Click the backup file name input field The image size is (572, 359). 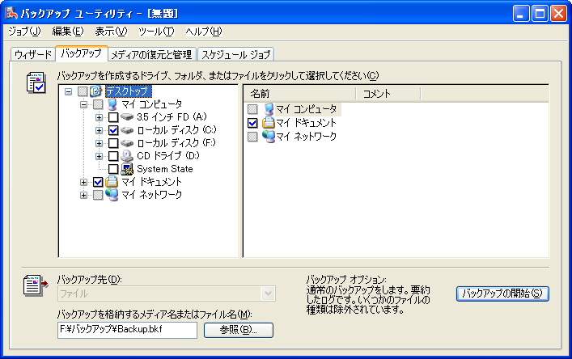coord(127,329)
